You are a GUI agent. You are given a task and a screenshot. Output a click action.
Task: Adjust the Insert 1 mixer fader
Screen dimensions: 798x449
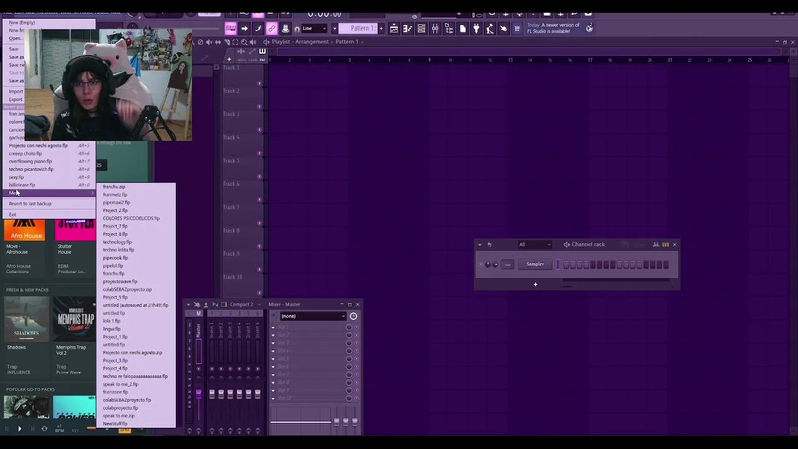[x=212, y=394]
